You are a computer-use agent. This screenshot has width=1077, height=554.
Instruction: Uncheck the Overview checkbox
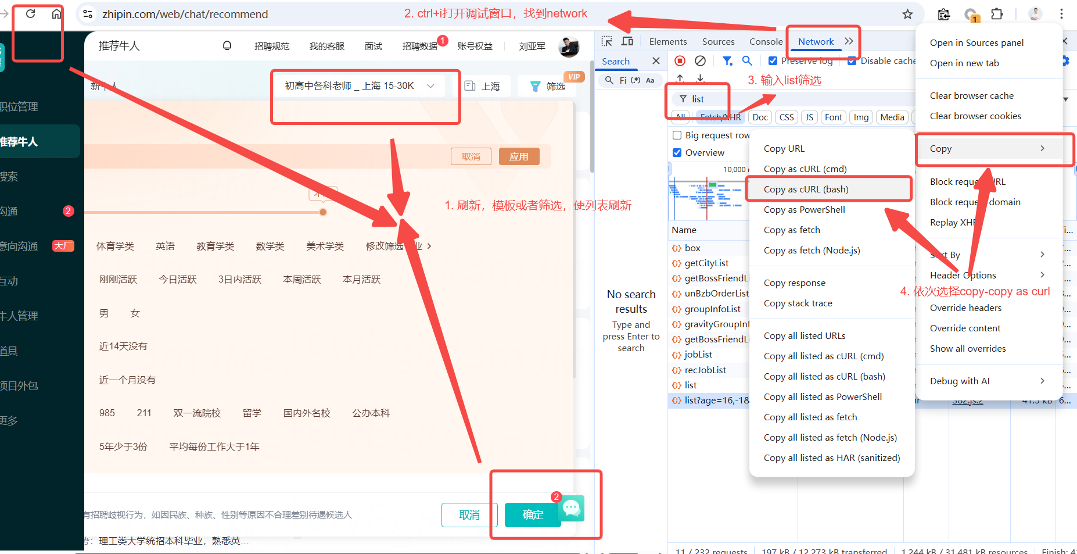677,152
